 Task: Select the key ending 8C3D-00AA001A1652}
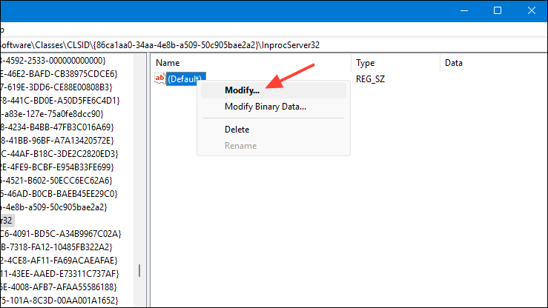(x=59, y=300)
